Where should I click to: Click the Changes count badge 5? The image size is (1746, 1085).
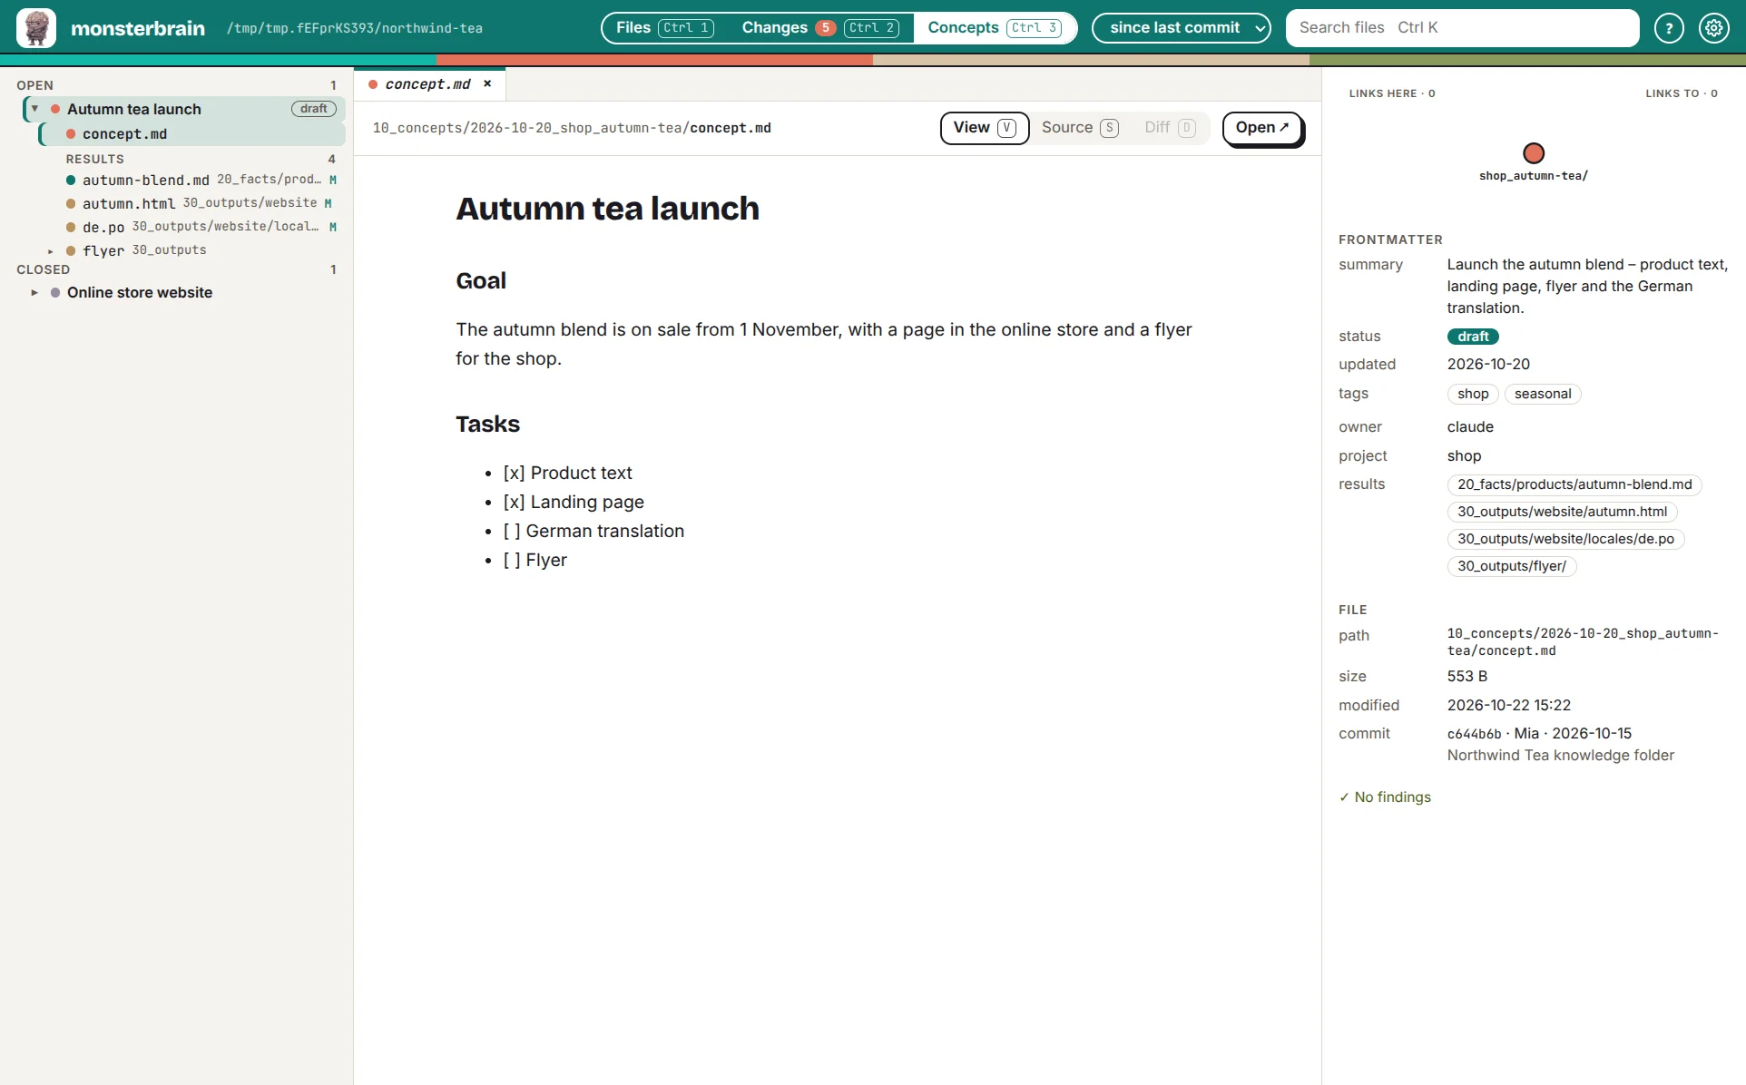[x=825, y=28]
